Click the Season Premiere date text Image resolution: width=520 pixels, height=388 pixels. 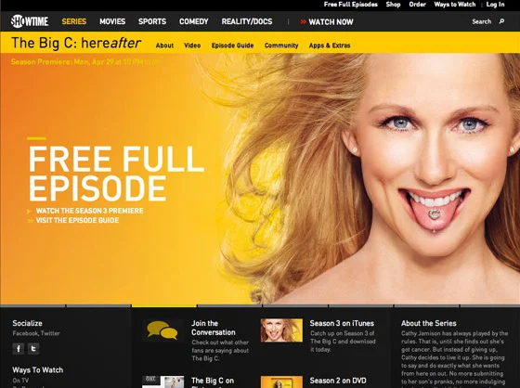85,62
